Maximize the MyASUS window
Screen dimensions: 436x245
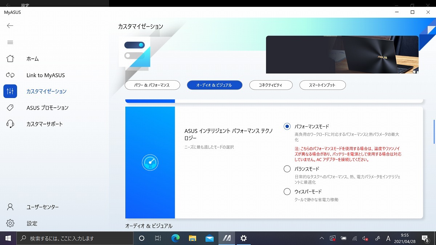pos(412,12)
